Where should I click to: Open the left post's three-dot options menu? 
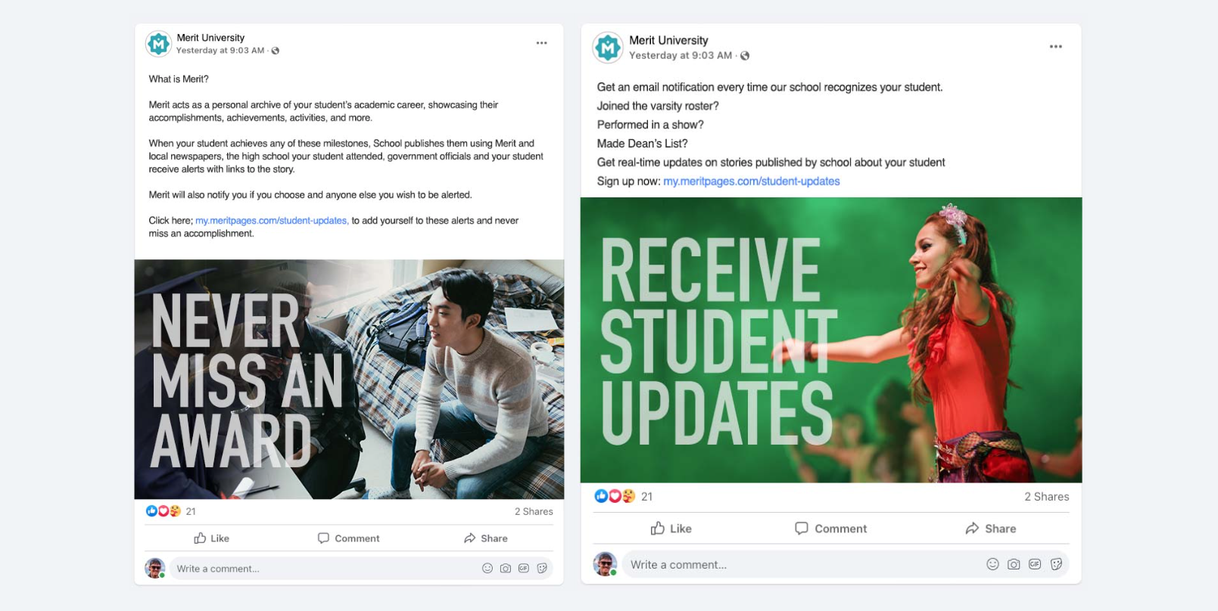(541, 43)
